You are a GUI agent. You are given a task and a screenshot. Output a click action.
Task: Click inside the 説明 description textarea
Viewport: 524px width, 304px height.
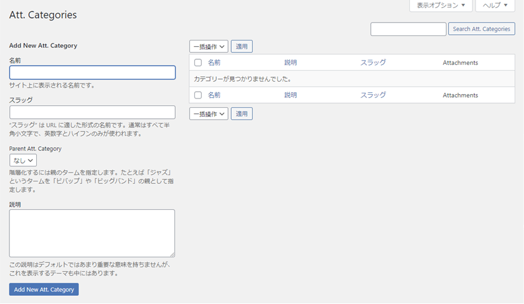pos(92,233)
